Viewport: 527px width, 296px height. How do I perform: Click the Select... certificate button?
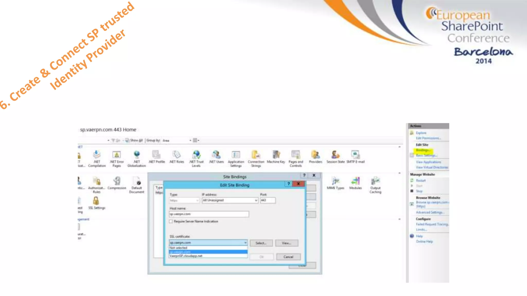click(261, 243)
